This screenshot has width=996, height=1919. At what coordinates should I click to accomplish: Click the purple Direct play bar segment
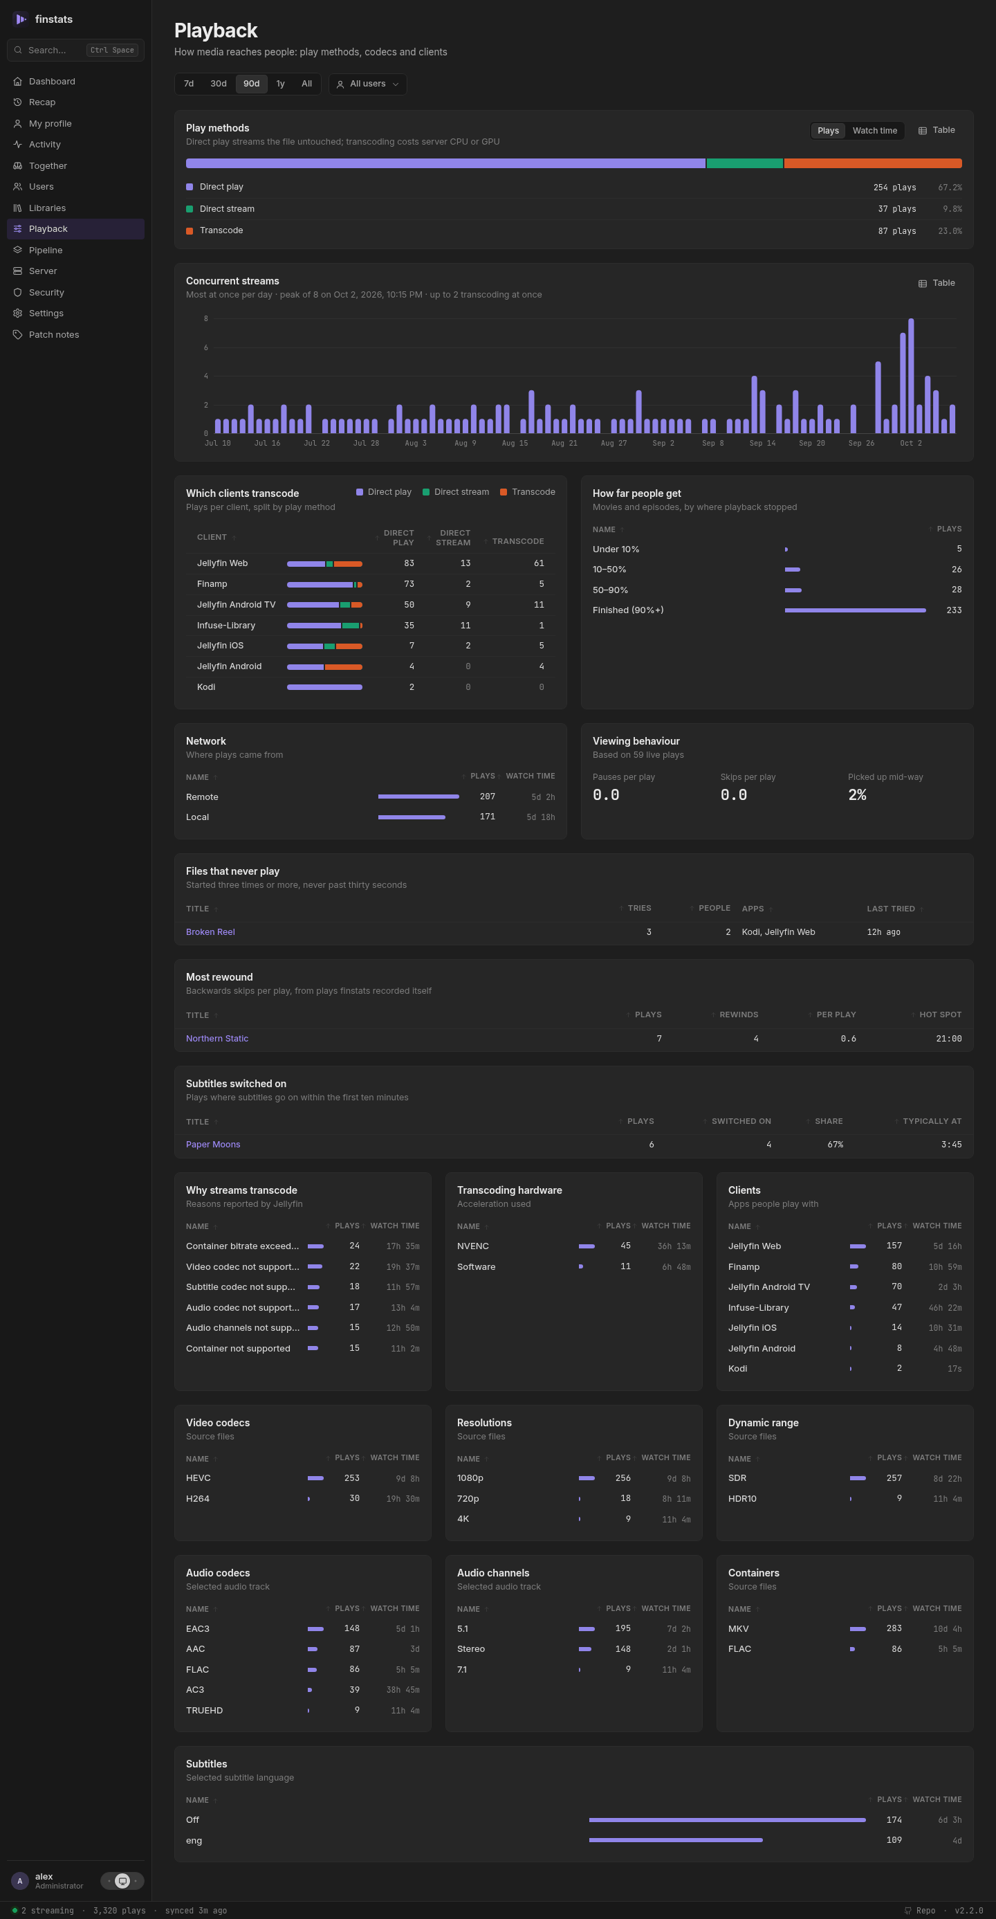coord(445,163)
